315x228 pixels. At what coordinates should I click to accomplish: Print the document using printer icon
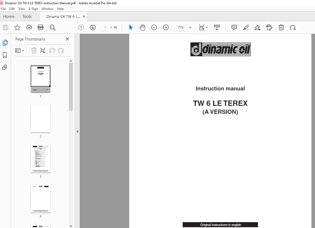[x=41, y=27]
